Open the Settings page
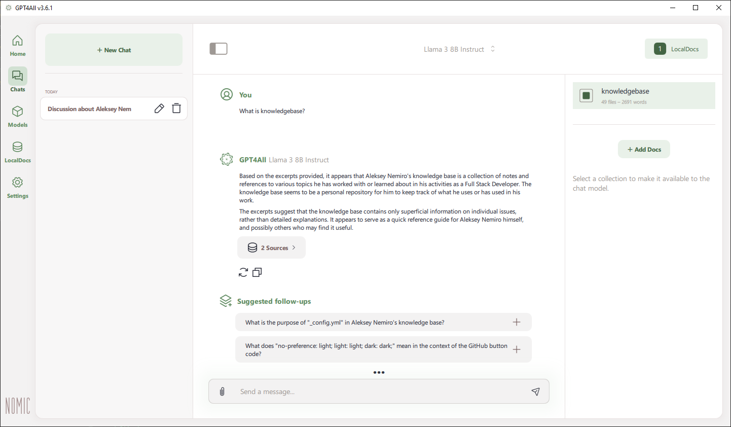The image size is (731, 427). click(18, 187)
